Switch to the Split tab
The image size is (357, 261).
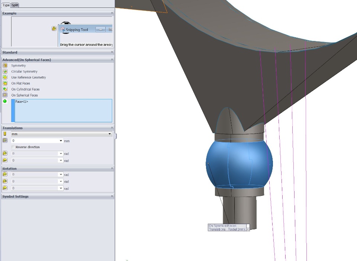pyautogui.click(x=15, y=5)
